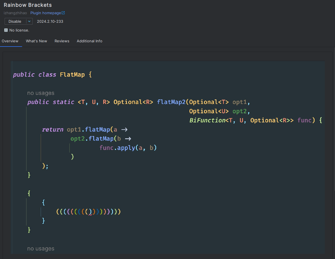Click the No license. message

coord(19,30)
